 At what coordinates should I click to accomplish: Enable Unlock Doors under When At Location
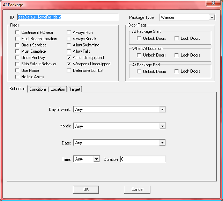pos(139,55)
